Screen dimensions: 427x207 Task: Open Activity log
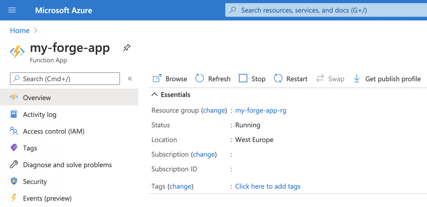pos(40,115)
